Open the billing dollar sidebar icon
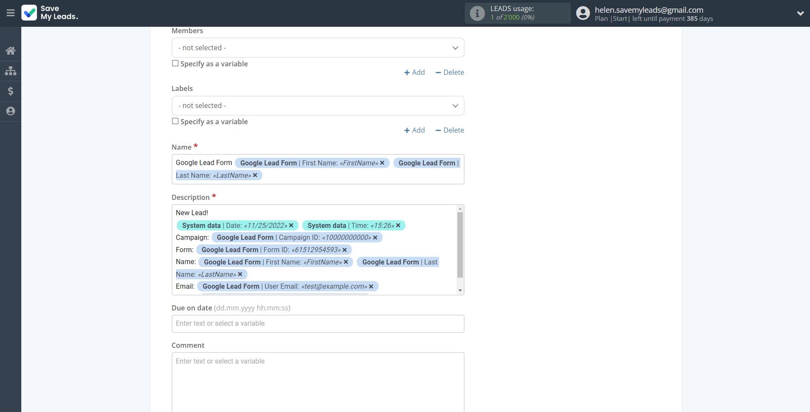Screen dimensions: 810x412 [11, 91]
